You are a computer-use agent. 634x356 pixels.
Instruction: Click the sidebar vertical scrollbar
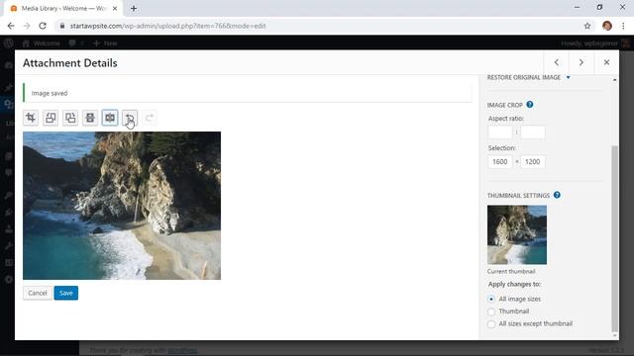point(614,238)
